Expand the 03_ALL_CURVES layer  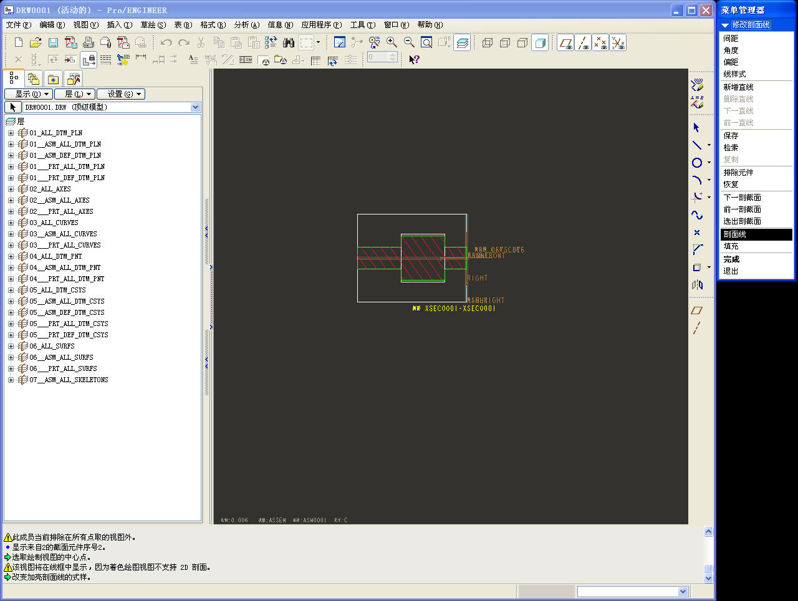tap(11, 223)
